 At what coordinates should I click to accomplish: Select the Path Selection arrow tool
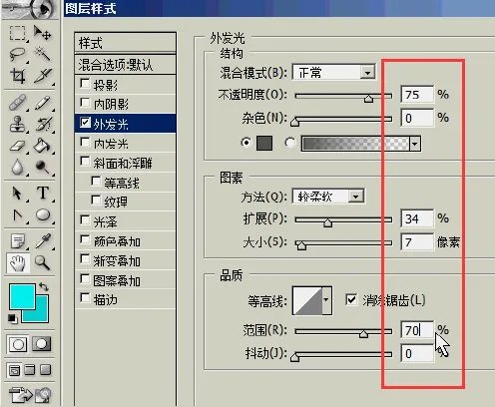point(17,194)
